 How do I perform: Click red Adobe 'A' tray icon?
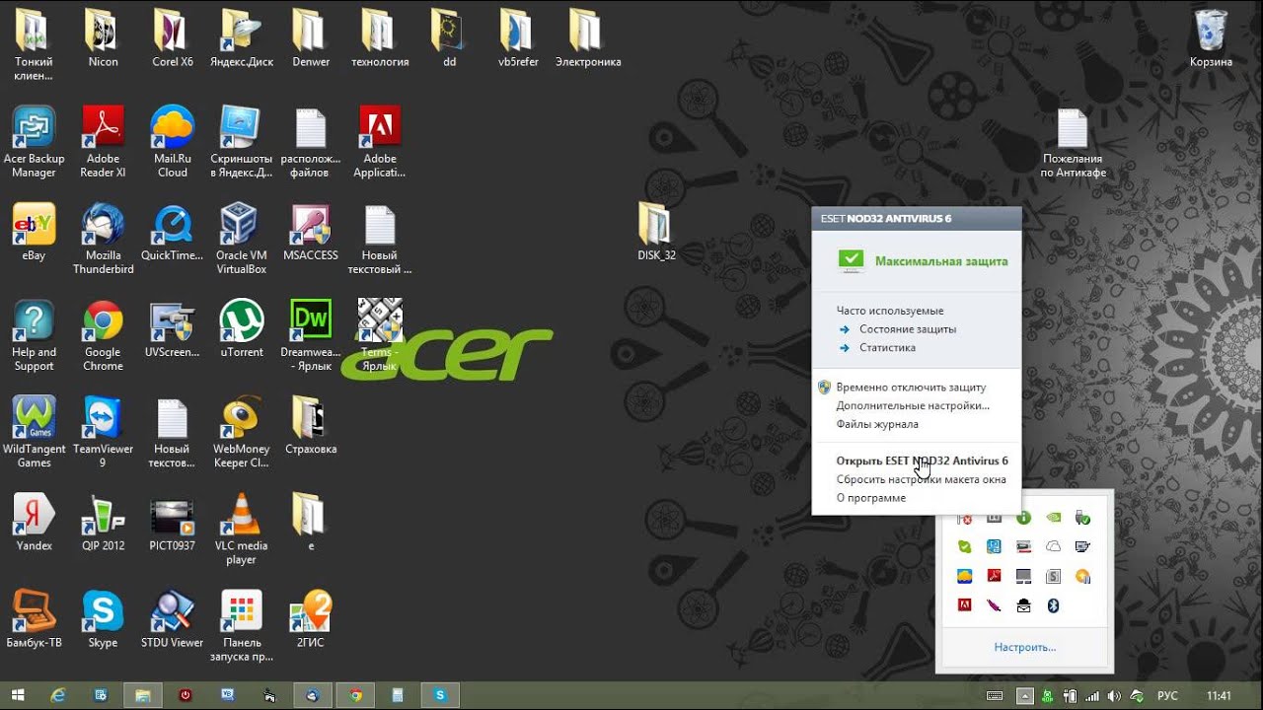[x=964, y=605]
